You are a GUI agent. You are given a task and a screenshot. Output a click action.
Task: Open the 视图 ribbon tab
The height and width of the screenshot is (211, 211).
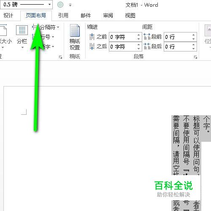pyautogui.click(x=130, y=16)
